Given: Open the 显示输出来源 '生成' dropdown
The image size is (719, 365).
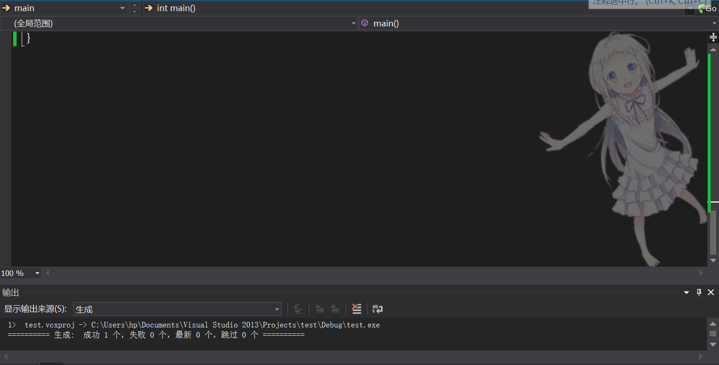Looking at the screenshot, I should 177,309.
